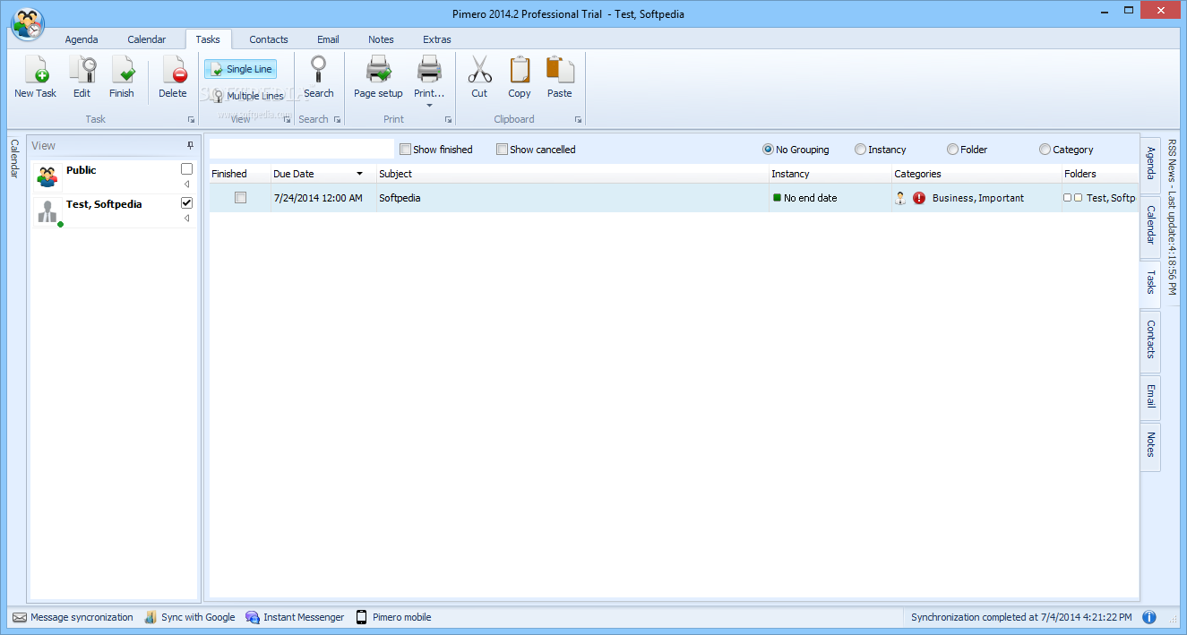
Task: Click the Pimero application logo button
Action: (x=28, y=23)
